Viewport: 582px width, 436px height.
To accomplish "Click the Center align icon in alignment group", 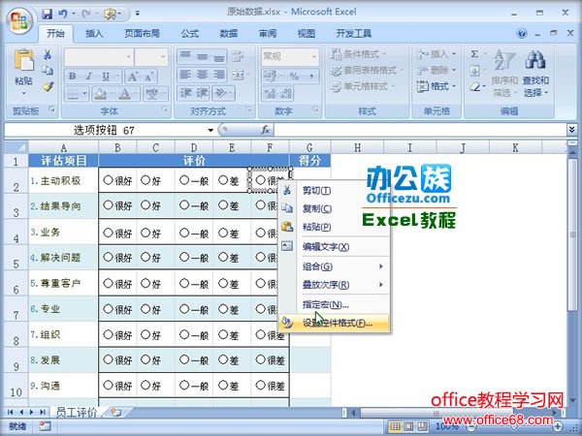I will pos(203,76).
